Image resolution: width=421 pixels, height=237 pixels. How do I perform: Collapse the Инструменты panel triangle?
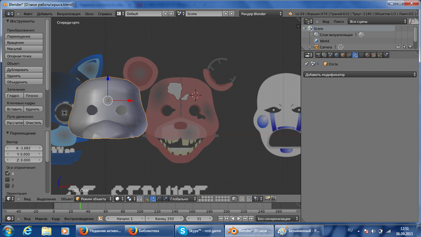[x=7, y=21]
